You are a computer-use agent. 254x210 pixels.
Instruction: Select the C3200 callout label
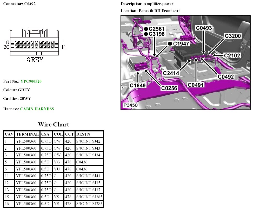[x=233, y=36]
